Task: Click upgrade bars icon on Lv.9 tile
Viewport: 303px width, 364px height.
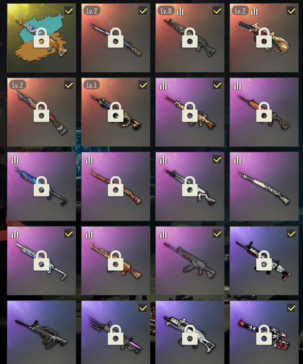Action: pos(180,11)
